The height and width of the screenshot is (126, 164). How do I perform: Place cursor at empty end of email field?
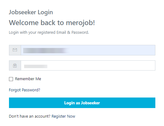[112, 50]
